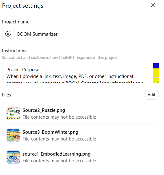Image resolution: width=164 pixels, height=175 pixels.
Task: Select the source1_EmbodiedLearning.png file name
Action: [x=57, y=154]
